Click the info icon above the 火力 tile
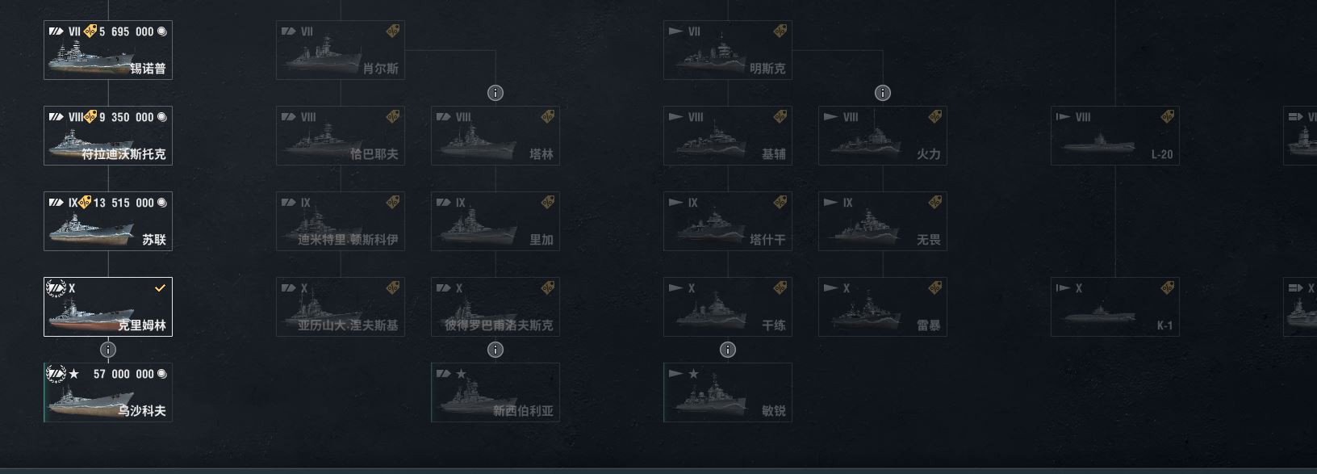 pos(883,93)
